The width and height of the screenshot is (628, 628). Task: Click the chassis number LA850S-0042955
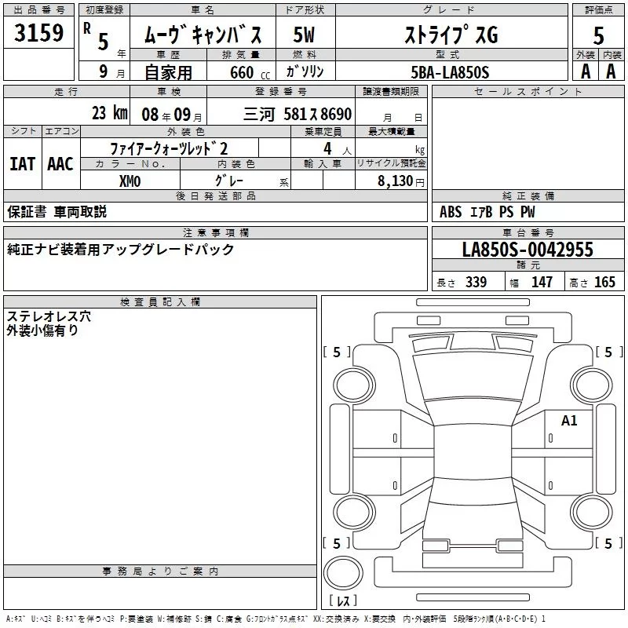click(x=528, y=250)
